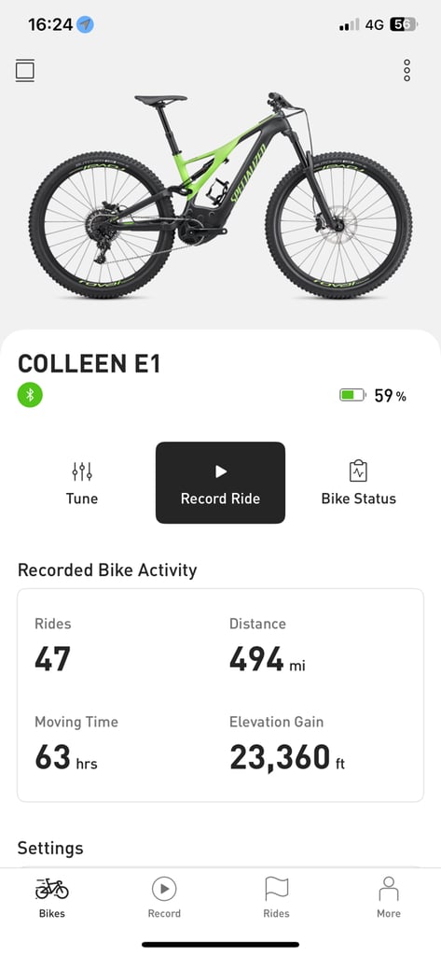Switch to the Bikes tab
This screenshot has width=441, height=956.
coord(52,897)
